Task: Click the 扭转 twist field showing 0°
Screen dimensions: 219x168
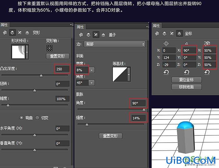Action: pos(62,84)
